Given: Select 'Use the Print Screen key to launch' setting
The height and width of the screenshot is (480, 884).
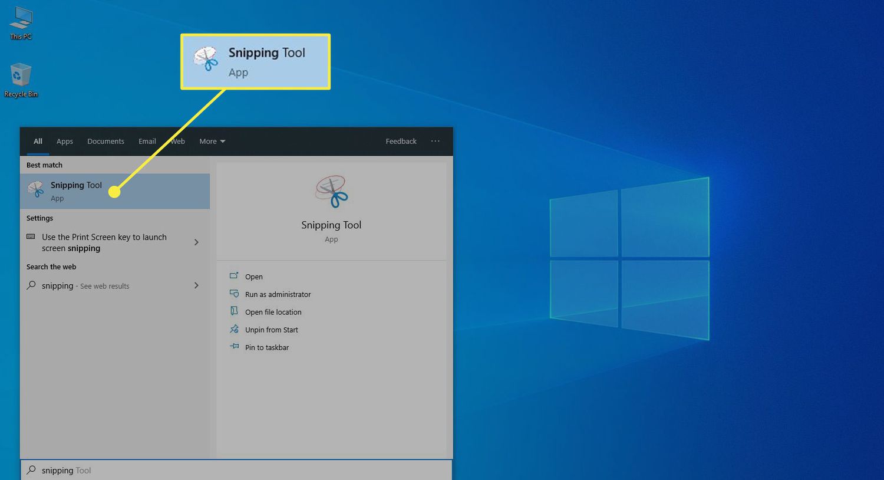Looking at the screenshot, I should pos(115,242).
